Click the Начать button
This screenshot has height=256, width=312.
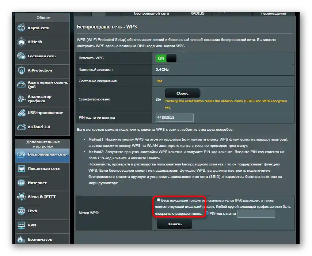click(174, 224)
